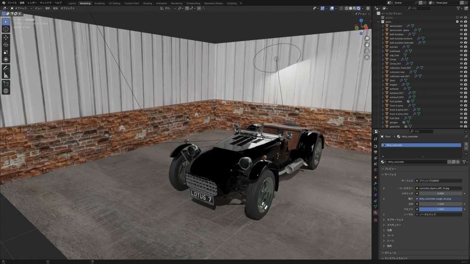
Task: Toggle the snapping magnet in header
Action: click(187, 8)
